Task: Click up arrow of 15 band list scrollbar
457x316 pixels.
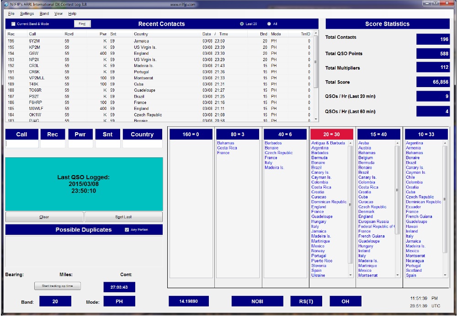Action: pyautogui.click(x=398, y=143)
